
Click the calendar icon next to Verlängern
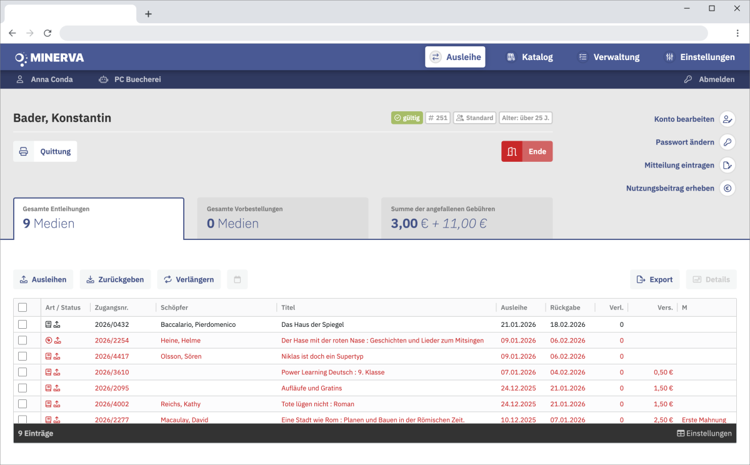pos(237,279)
